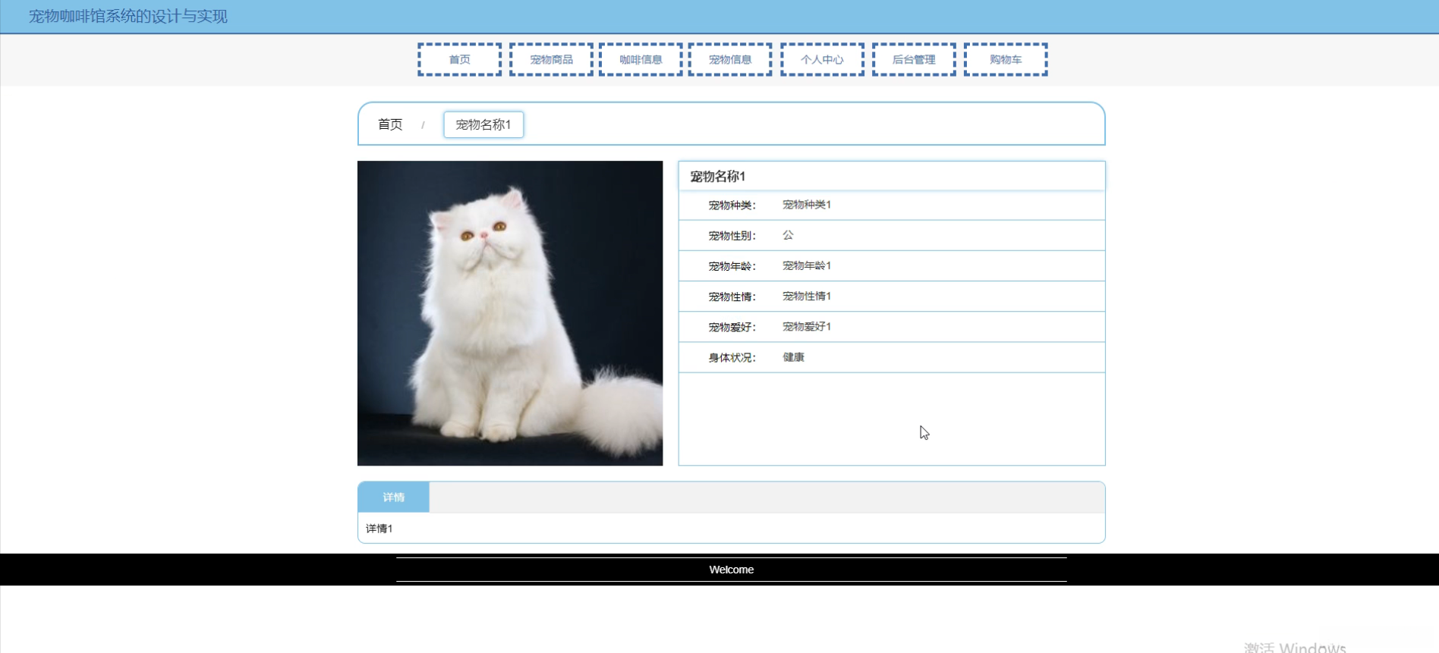Open the 首页 navigation menu item
This screenshot has height=653, width=1439.
(459, 59)
